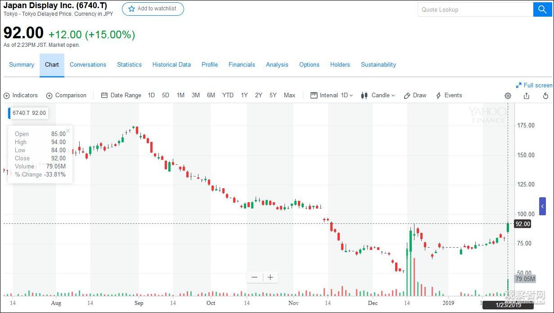Set chart range to 5Y
The height and width of the screenshot is (313, 554).
pos(273,95)
